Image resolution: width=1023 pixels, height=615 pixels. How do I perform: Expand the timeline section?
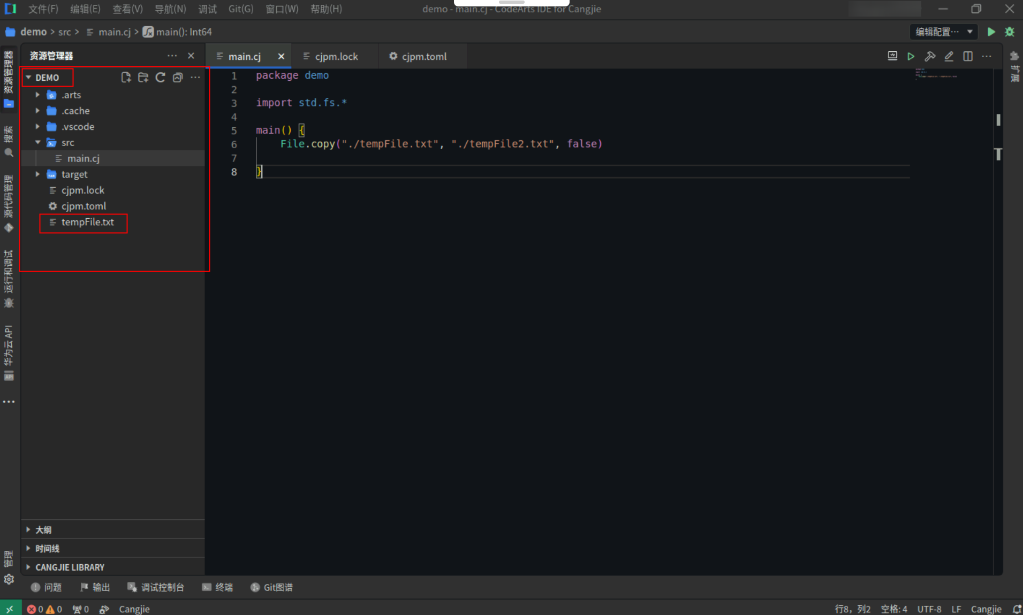pos(113,548)
